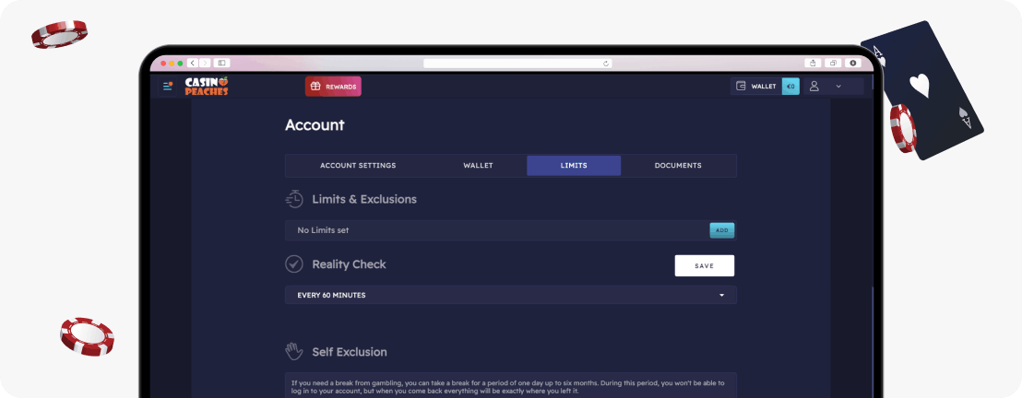
Task: Show browser tab overview icon
Action: pyautogui.click(x=833, y=64)
